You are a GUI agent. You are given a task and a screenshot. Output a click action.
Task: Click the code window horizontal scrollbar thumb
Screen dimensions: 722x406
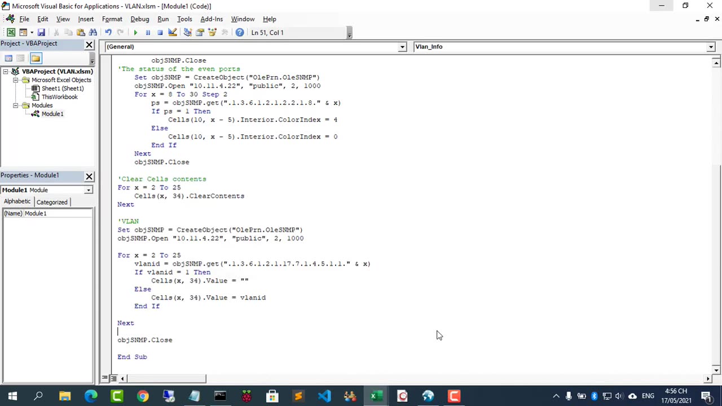(165, 378)
